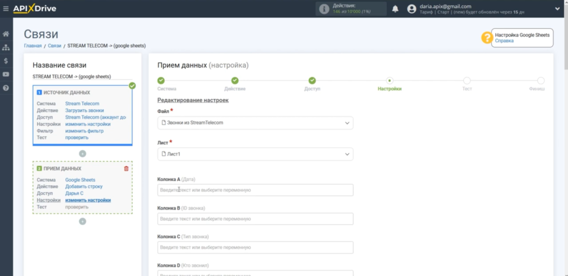Open the YouTube video sidebar icon
Image resolution: width=568 pixels, height=276 pixels.
[x=6, y=74]
